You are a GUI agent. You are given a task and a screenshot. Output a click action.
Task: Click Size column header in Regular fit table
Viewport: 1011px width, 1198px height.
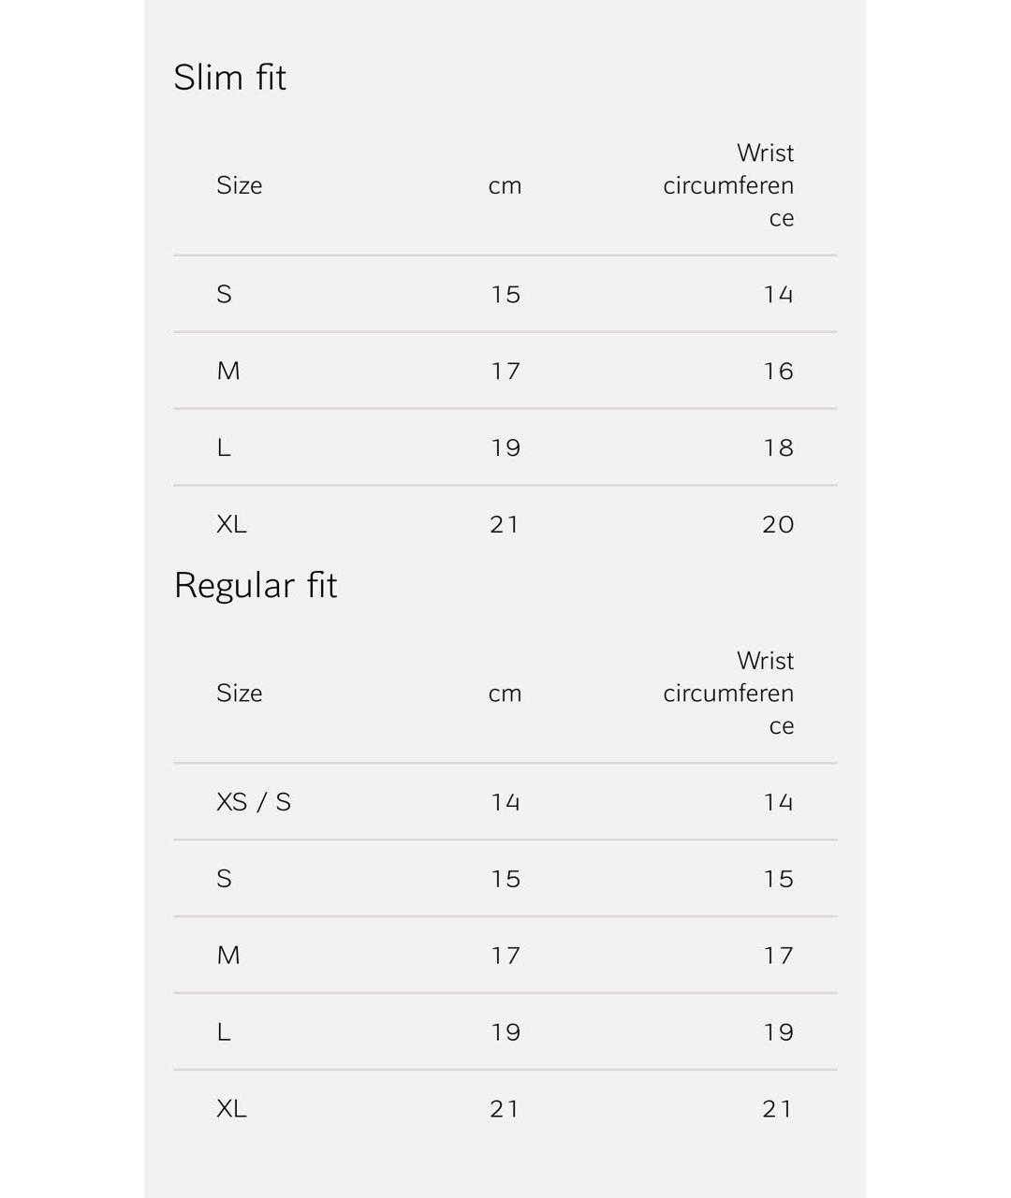coord(240,694)
